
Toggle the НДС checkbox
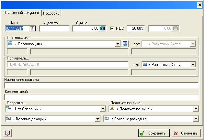112,28
